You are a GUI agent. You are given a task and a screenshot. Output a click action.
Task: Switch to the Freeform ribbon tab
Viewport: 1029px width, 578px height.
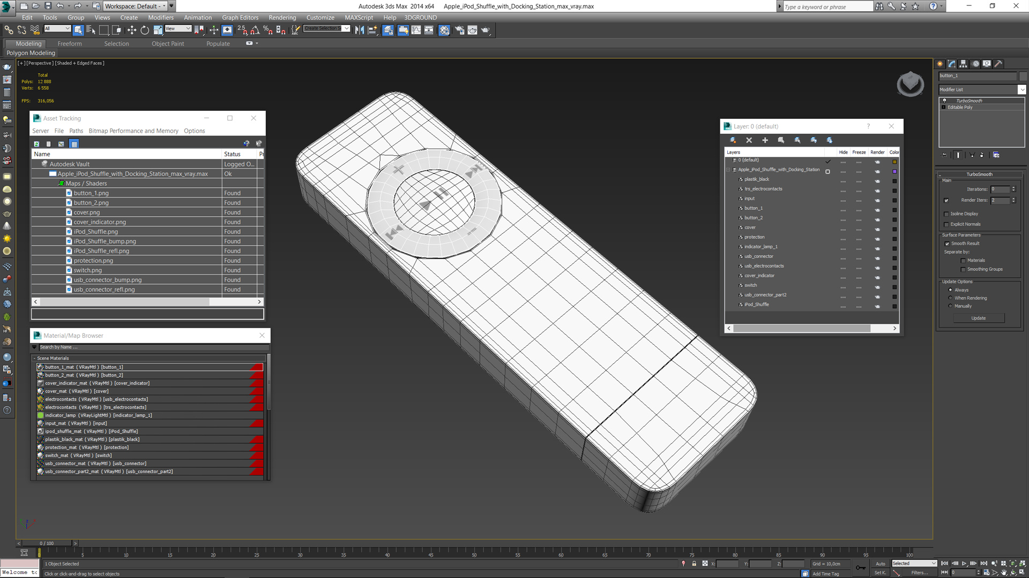[x=70, y=44]
